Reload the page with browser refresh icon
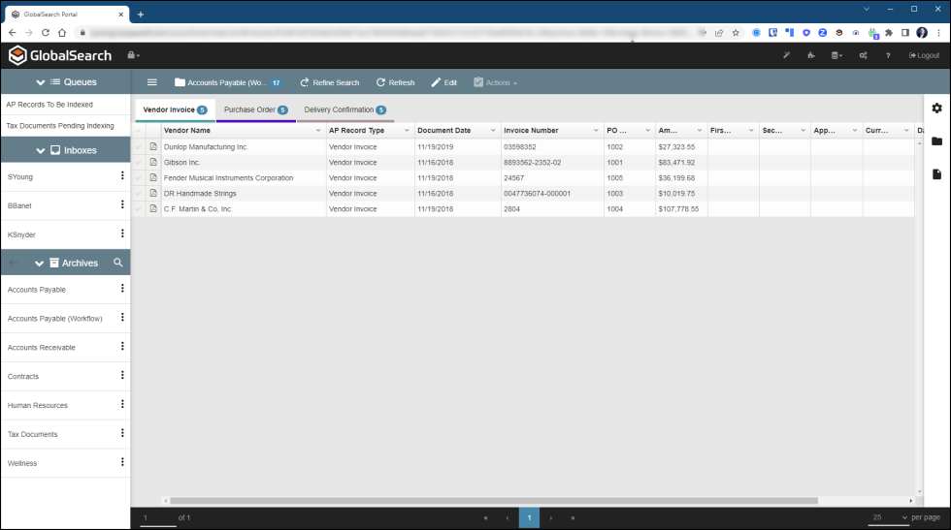 pyautogui.click(x=46, y=33)
